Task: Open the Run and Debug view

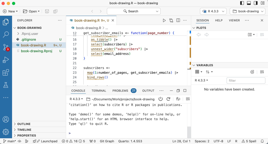Action: [x=6, y=60]
